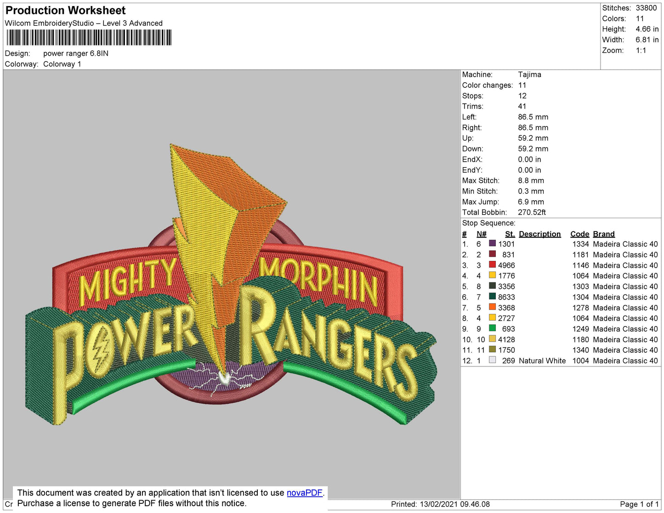The image size is (664, 513).
Task: Click the Colors value 11 in header
Action: coord(640,18)
